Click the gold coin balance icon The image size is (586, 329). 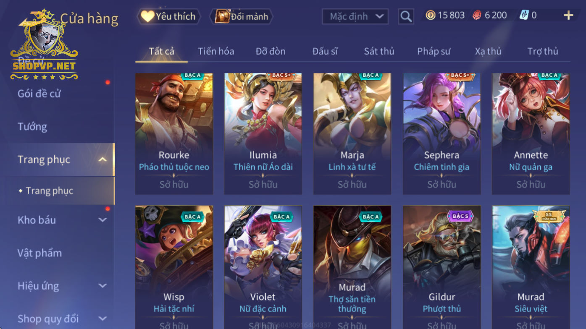(x=431, y=16)
